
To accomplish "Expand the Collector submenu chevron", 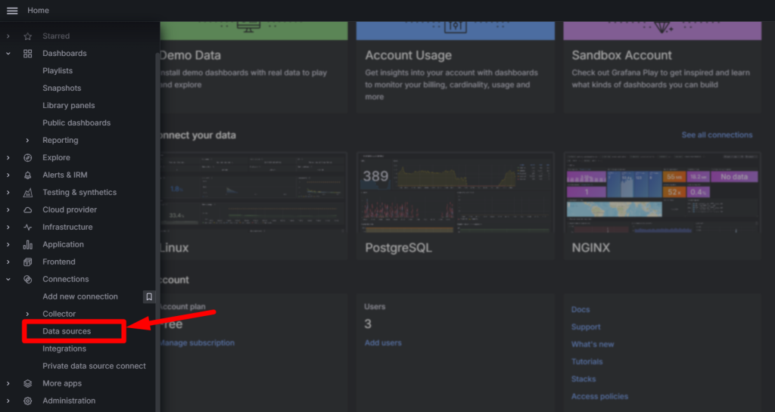I will [x=27, y=314].
